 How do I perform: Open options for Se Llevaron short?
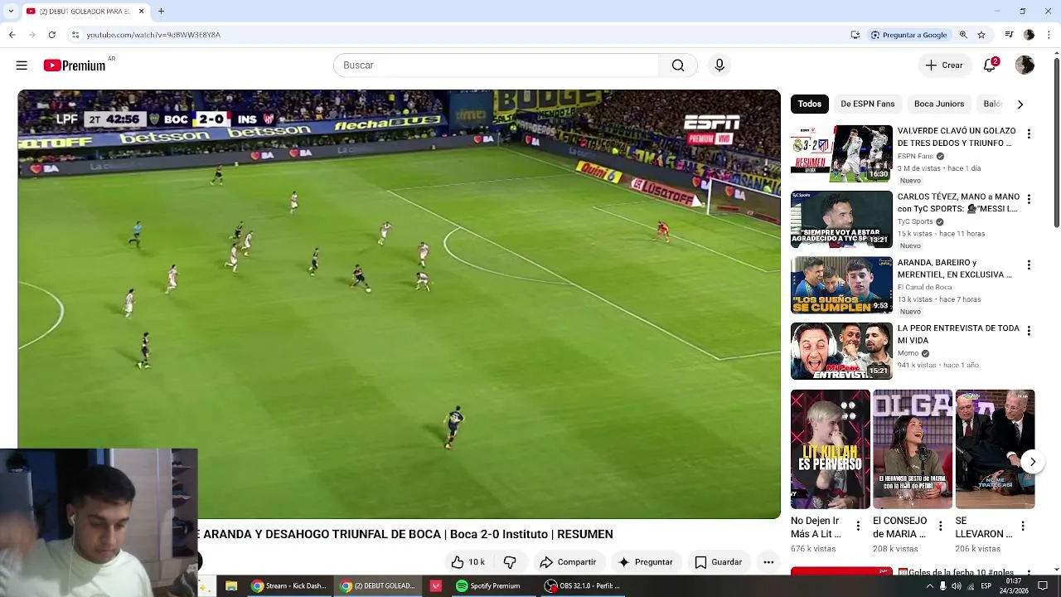[x=1023, y=526]
